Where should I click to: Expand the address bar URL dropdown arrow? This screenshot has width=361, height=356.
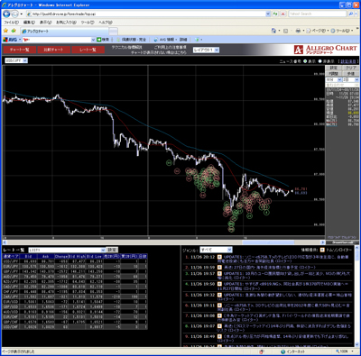coord(268,14)
